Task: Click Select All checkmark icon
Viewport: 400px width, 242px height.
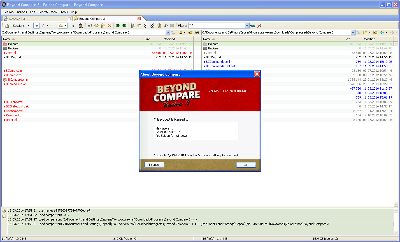Action: pos(146,26)
